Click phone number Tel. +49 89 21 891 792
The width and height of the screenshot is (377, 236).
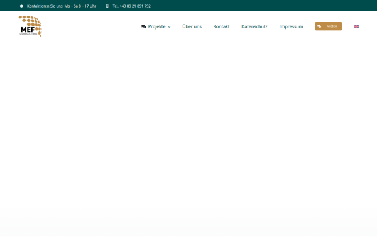[132, 6]
